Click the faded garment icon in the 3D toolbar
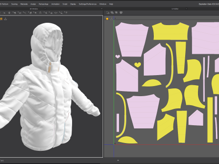Viewport: 219px width, 164px height. pos(40,13)
